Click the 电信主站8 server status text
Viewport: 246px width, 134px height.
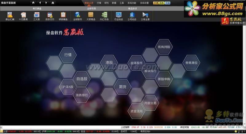coord(145,131)
